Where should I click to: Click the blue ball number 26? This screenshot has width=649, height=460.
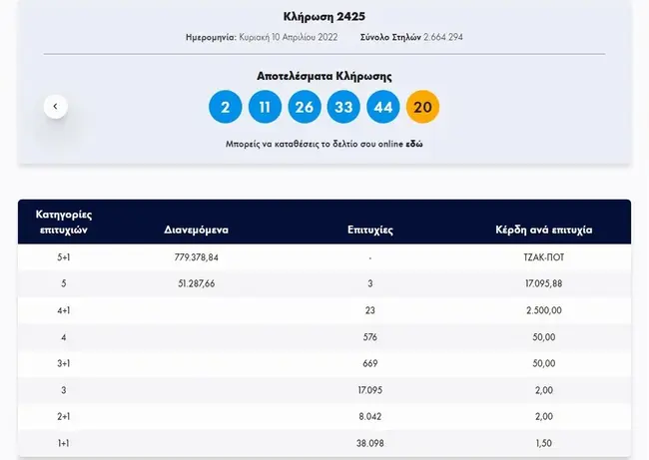point(305,107)
